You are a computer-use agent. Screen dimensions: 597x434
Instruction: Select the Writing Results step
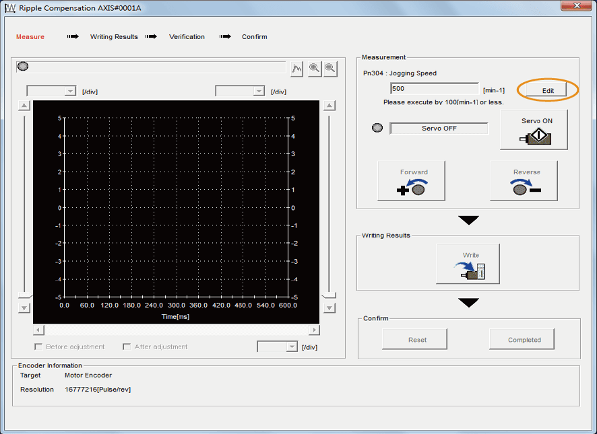[x=114, y=37]
